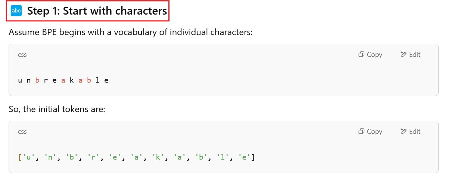Image resolution: width=457 pixels, height=188 pixels.
Task: Click the bracketed token list code line
Action: pyautogui.click(x=136, y=157)
